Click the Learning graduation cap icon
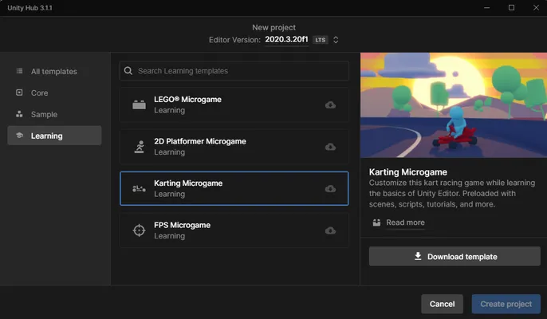The image size is (547, 319). tap(19, 136)
